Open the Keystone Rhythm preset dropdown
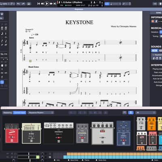This screenshot has width=162, height=162. click(41, 113)
